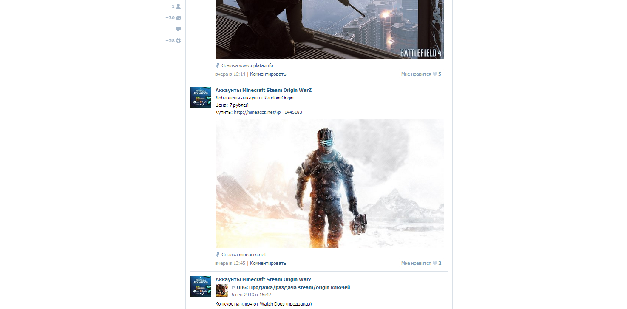
Task: Click the link arrow icon beside mineaccs.net
Action: click(x=218, y=255)
